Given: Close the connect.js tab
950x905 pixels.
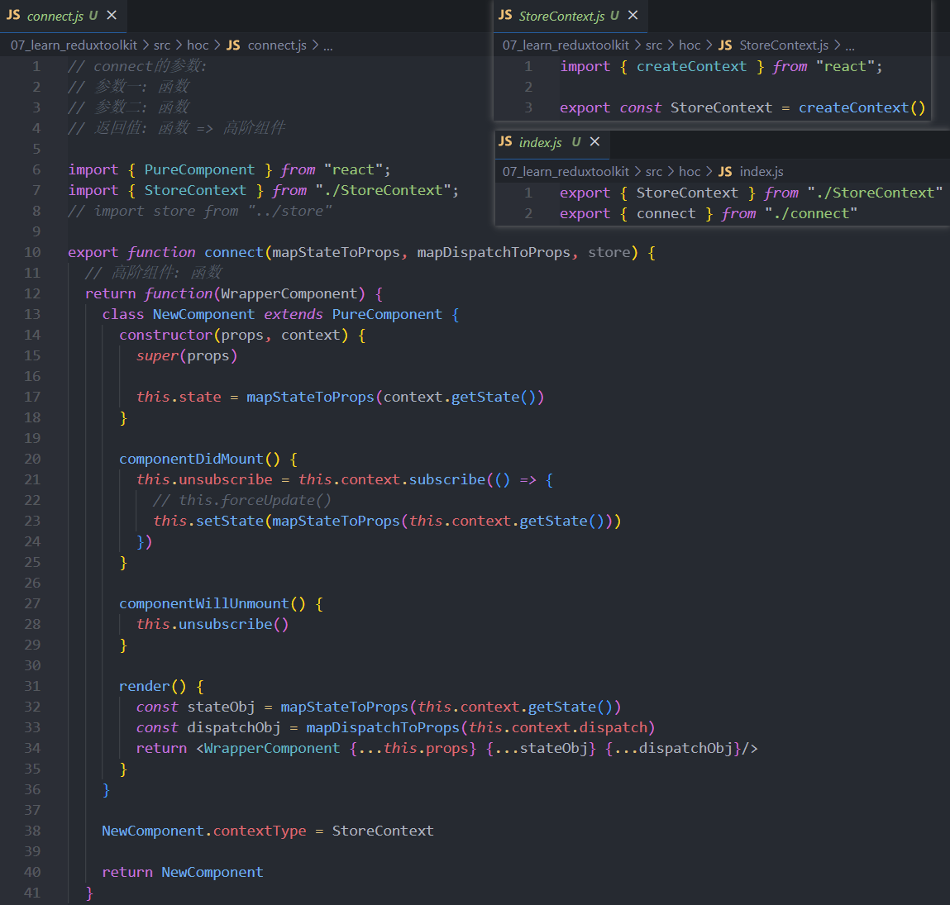Looking at the screenshot, I should (112, 15).
